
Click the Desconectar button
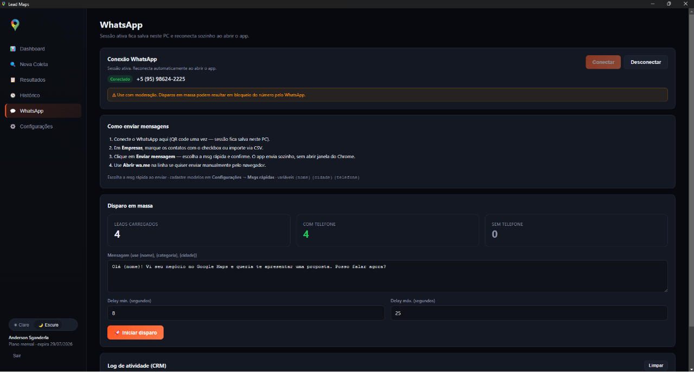coord(646,62)
